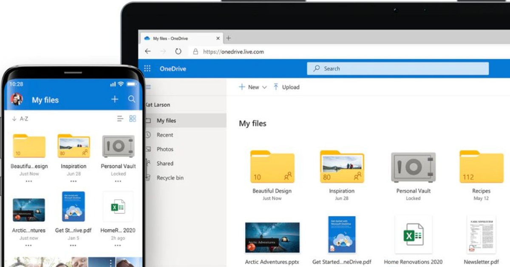Tap the plus icon to add files on mobile
Image resolution: width=510 pixels, height=267 pixels.
click(x=114, y=99)
